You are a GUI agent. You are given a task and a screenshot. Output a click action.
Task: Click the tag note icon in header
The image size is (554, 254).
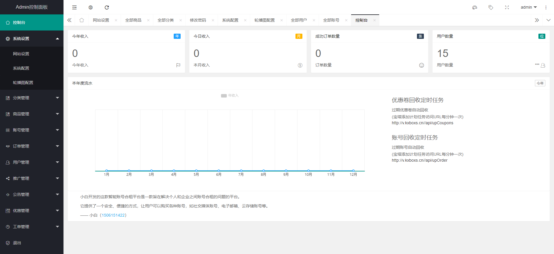tap(491, 7)
